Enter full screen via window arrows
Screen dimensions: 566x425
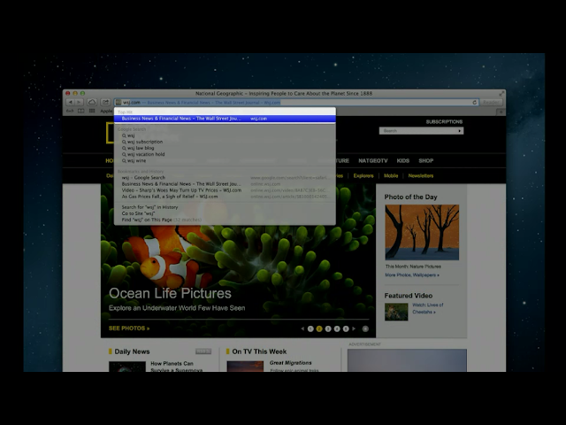[x=501, y=93]
